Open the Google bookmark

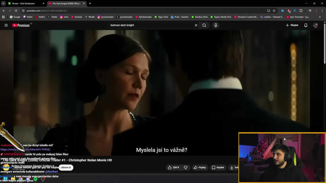point(15,17)
